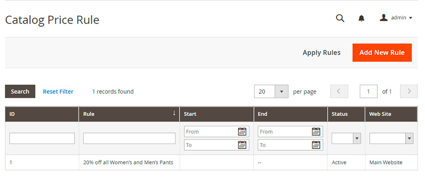Click the Search button
The image size is (425, 188).
tap(20, 91)
